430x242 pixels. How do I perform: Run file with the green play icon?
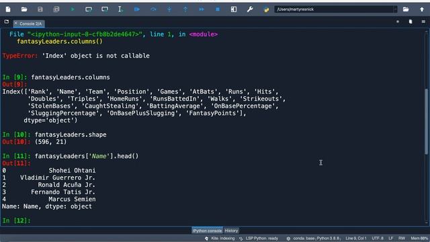click(x=73, y=9)
